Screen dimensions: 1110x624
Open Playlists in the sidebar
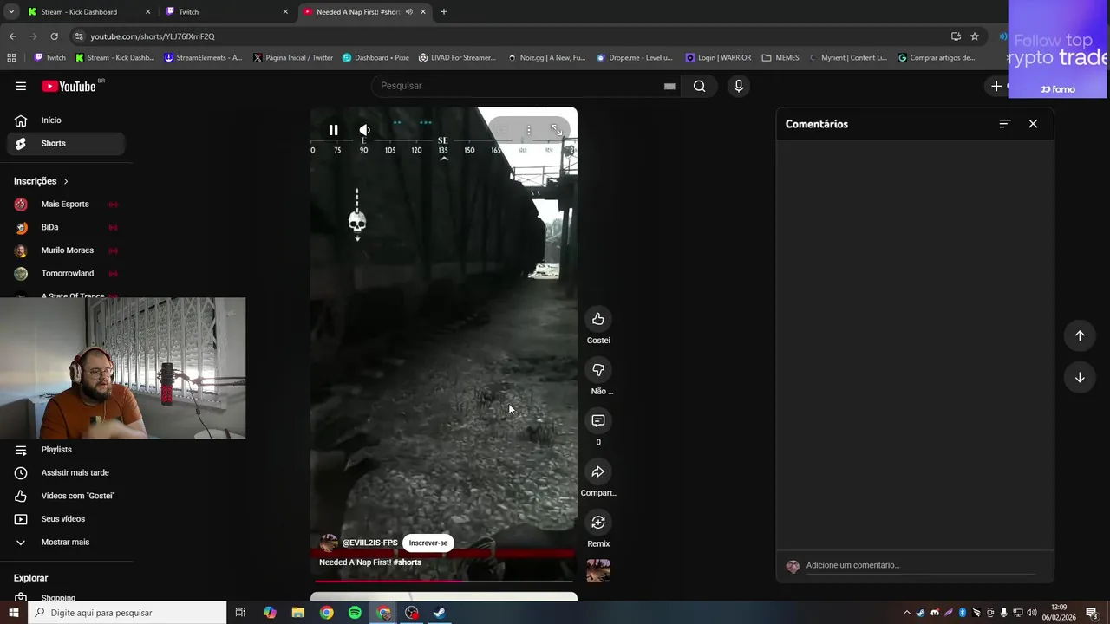(66, 450)
